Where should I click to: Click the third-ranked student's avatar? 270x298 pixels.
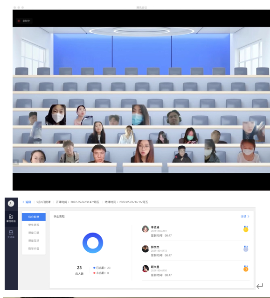click(145, 269)
